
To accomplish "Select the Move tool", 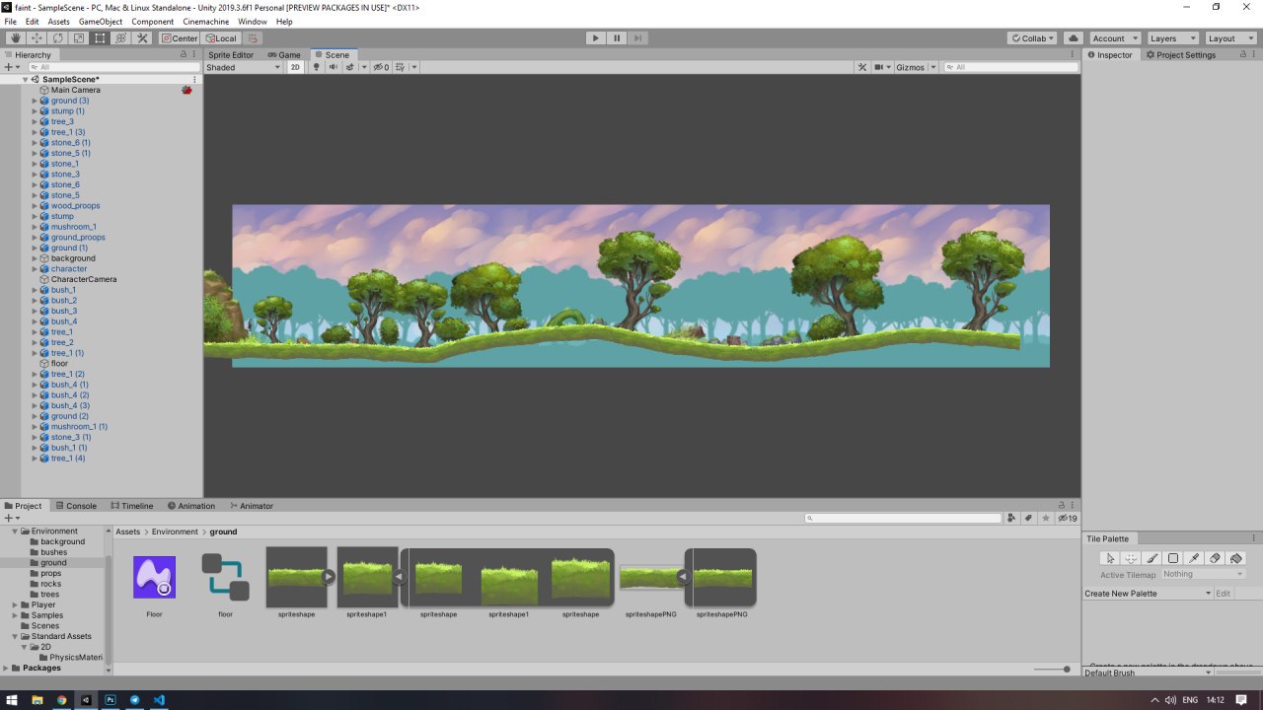I will point(37,38).
